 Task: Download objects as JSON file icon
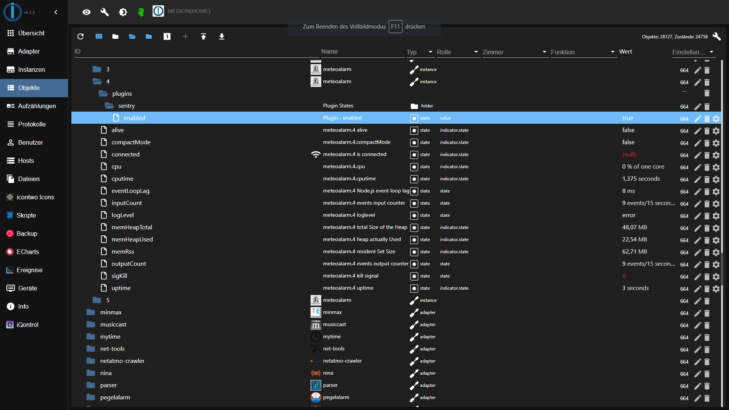point(222,36)
